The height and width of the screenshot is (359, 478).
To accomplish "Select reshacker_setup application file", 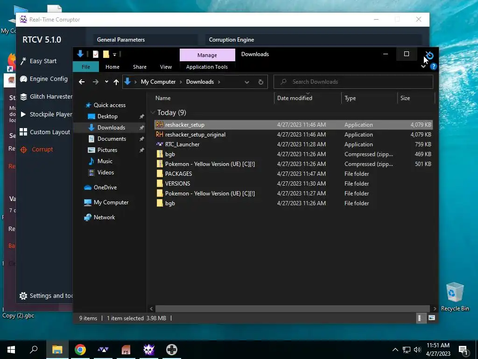I will coord(293,124).
